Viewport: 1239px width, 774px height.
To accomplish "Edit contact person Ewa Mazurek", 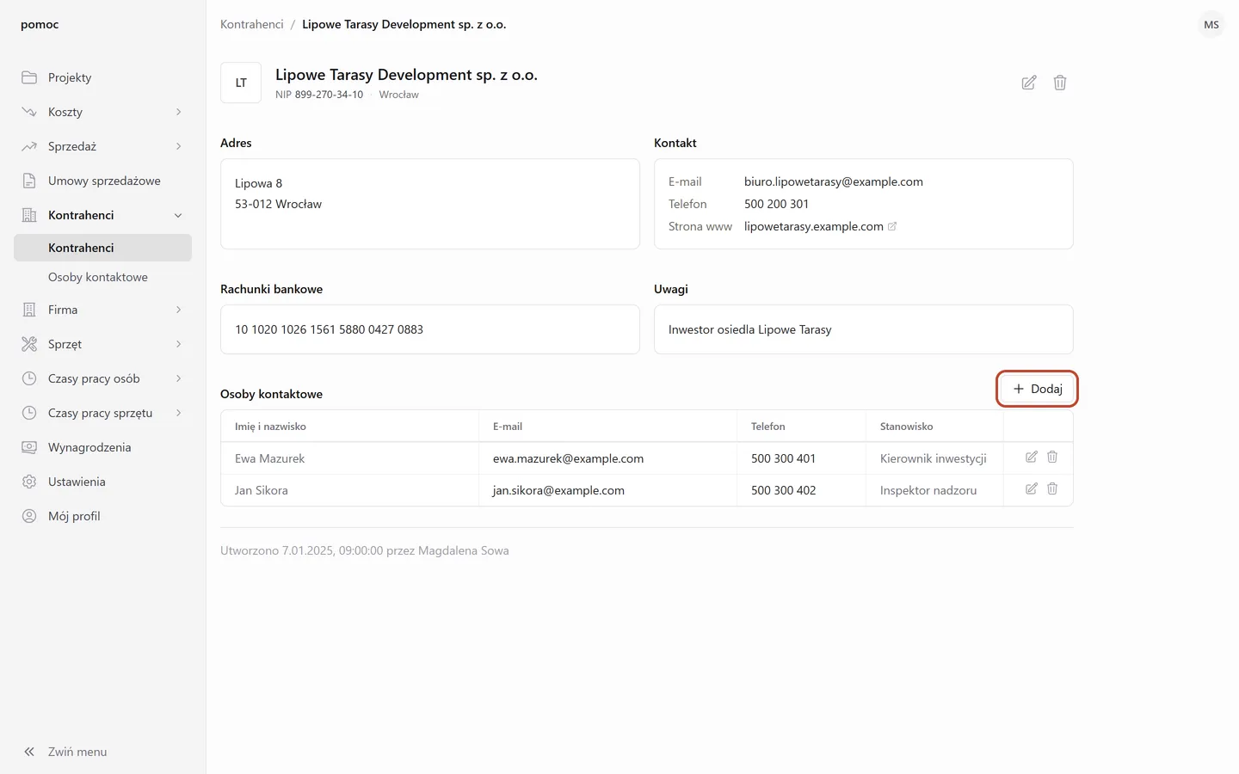I will tap(1032, 458).
